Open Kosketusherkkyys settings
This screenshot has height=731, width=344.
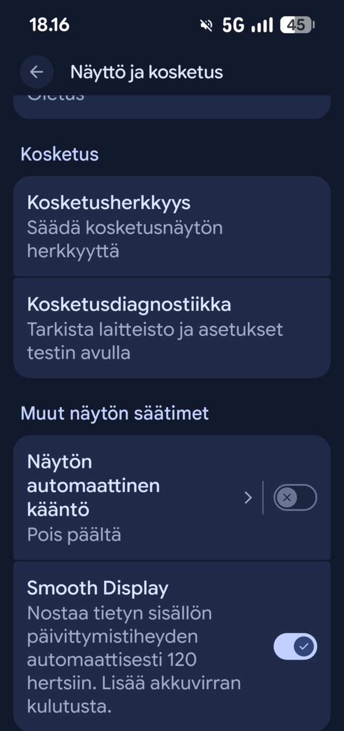point(172,226)
